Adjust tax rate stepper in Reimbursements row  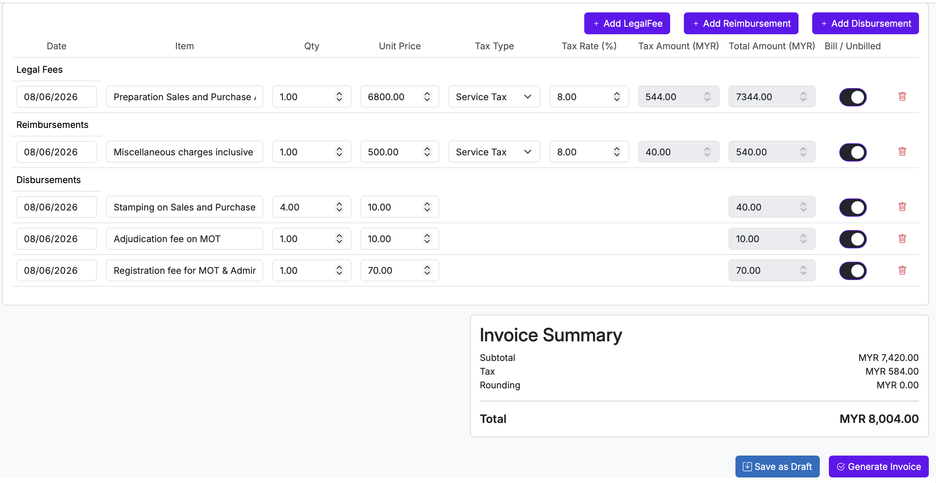pos(617,152)
